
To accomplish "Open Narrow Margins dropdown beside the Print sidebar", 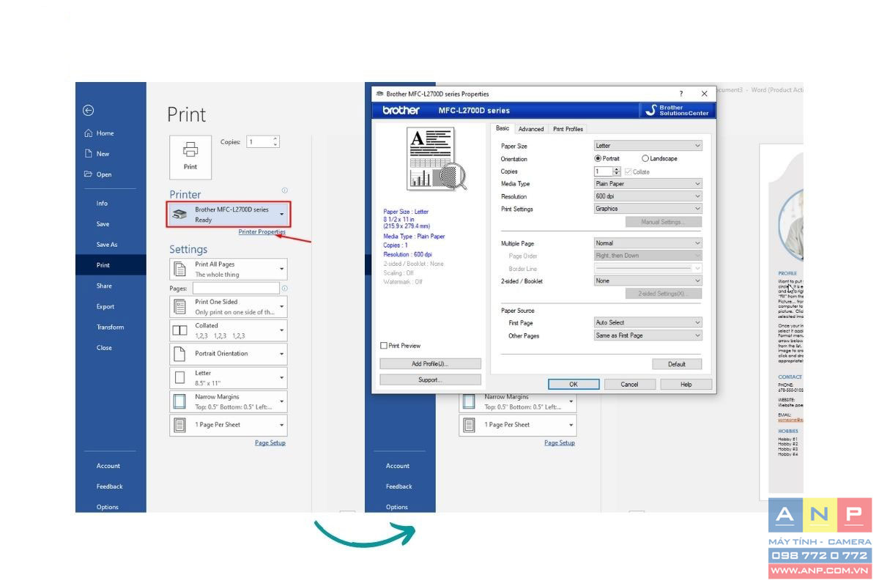I will point(229,401).
